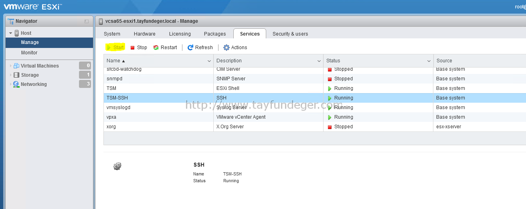The width and height of the screenshot is (526, 209).
Task: Select Manage under Host
Action: 49,42
